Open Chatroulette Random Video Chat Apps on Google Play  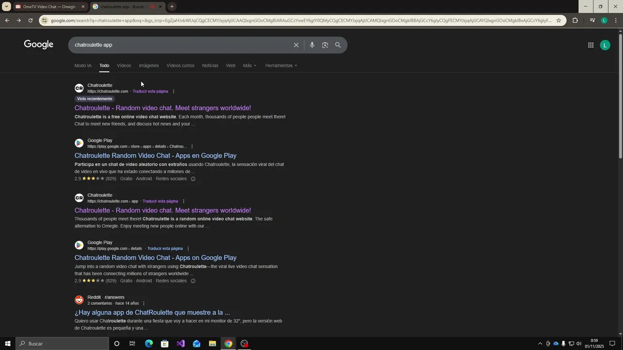(155, 258)
